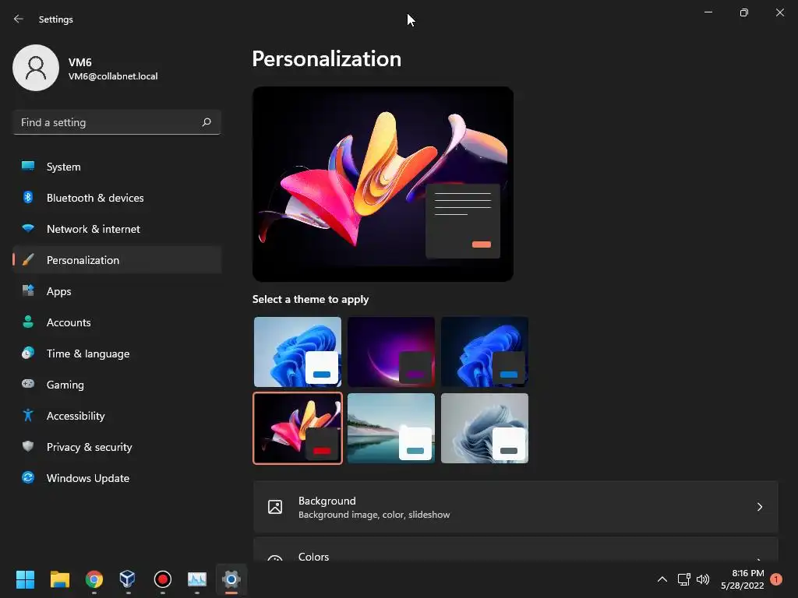Open Privacy & security settings
Screen dimensions: 798x598
coord(117,446)
